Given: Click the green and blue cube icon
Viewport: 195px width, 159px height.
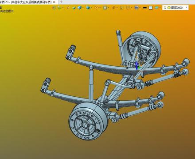Looking at the screenshot, I should [74, 8].
